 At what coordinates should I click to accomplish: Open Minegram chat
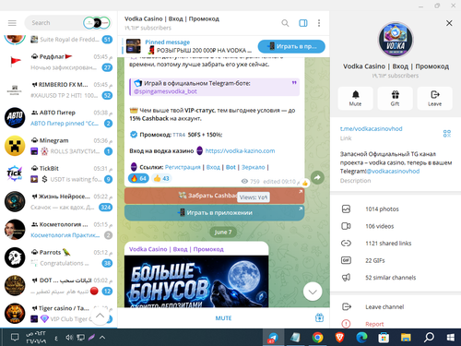(x=58, y=146)
